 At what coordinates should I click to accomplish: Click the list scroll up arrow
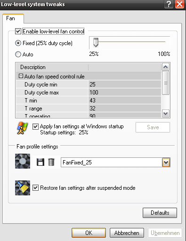(166, 67)
